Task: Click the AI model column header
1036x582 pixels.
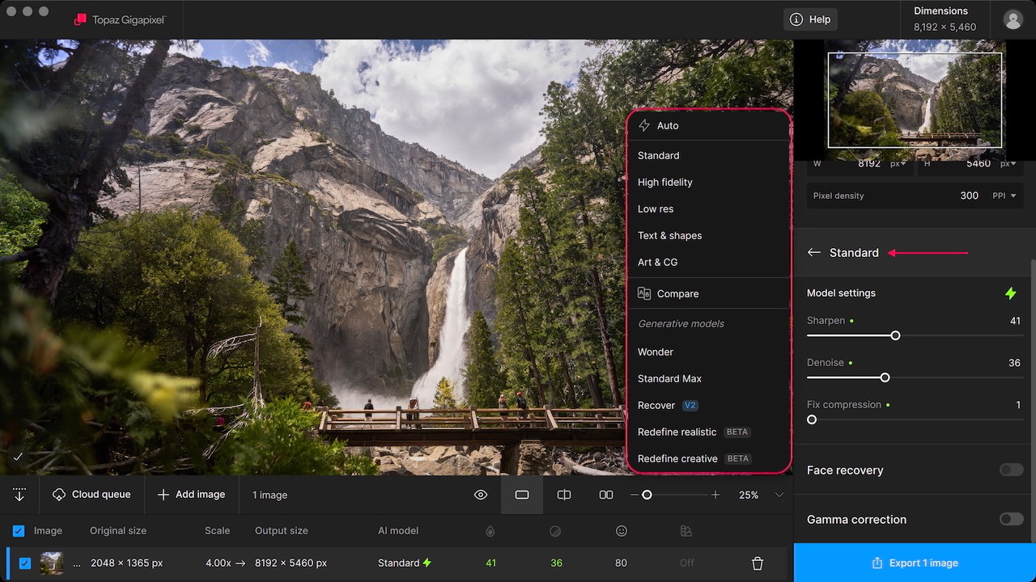Action: click(x=398, y=531)
